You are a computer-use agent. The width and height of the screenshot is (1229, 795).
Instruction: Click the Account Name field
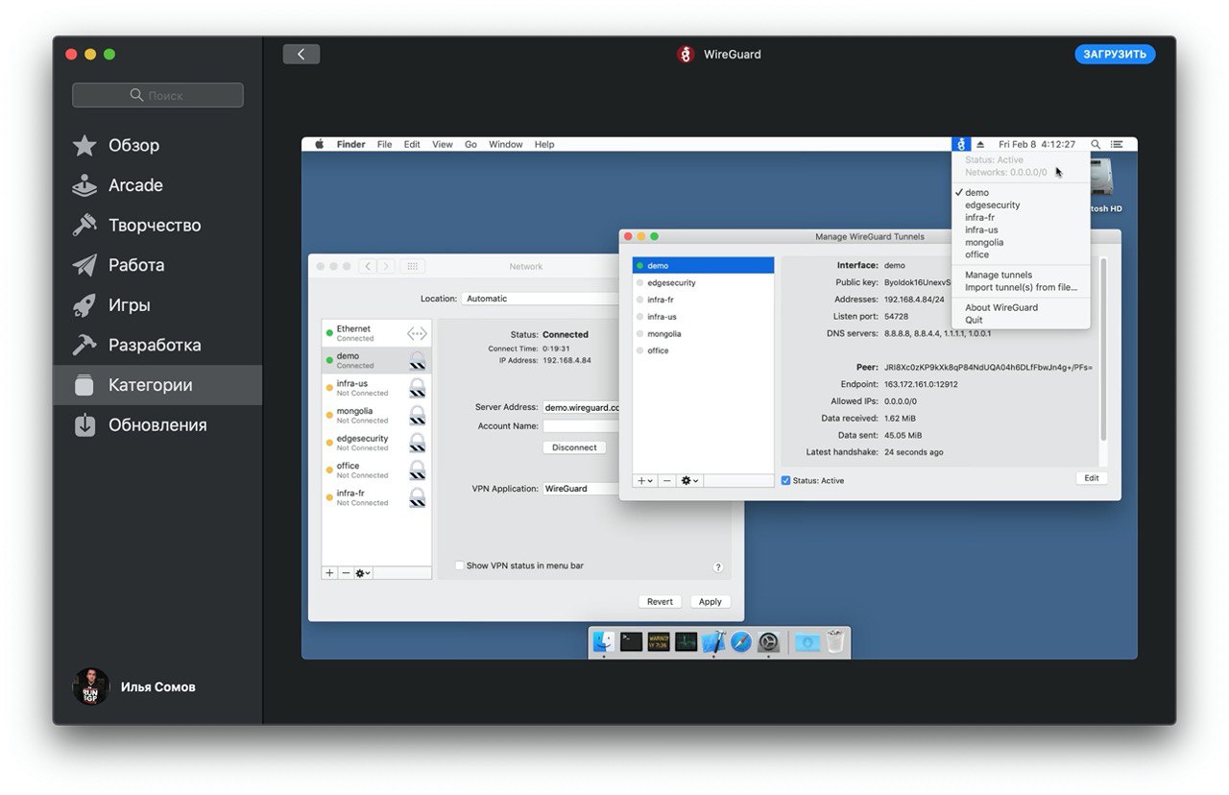583,426
